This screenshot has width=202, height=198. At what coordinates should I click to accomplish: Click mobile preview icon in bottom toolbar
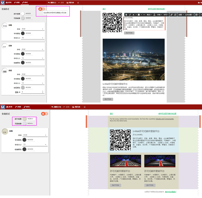coord(84,107)
